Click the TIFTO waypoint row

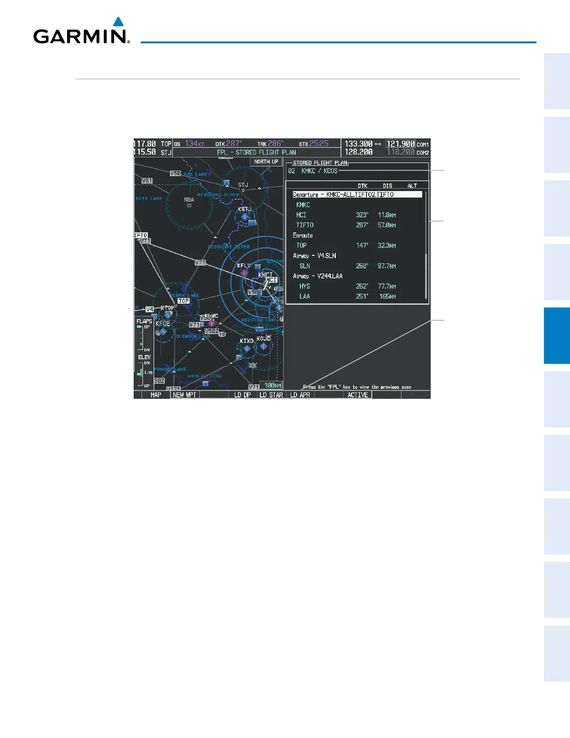(x=357, y=225)
